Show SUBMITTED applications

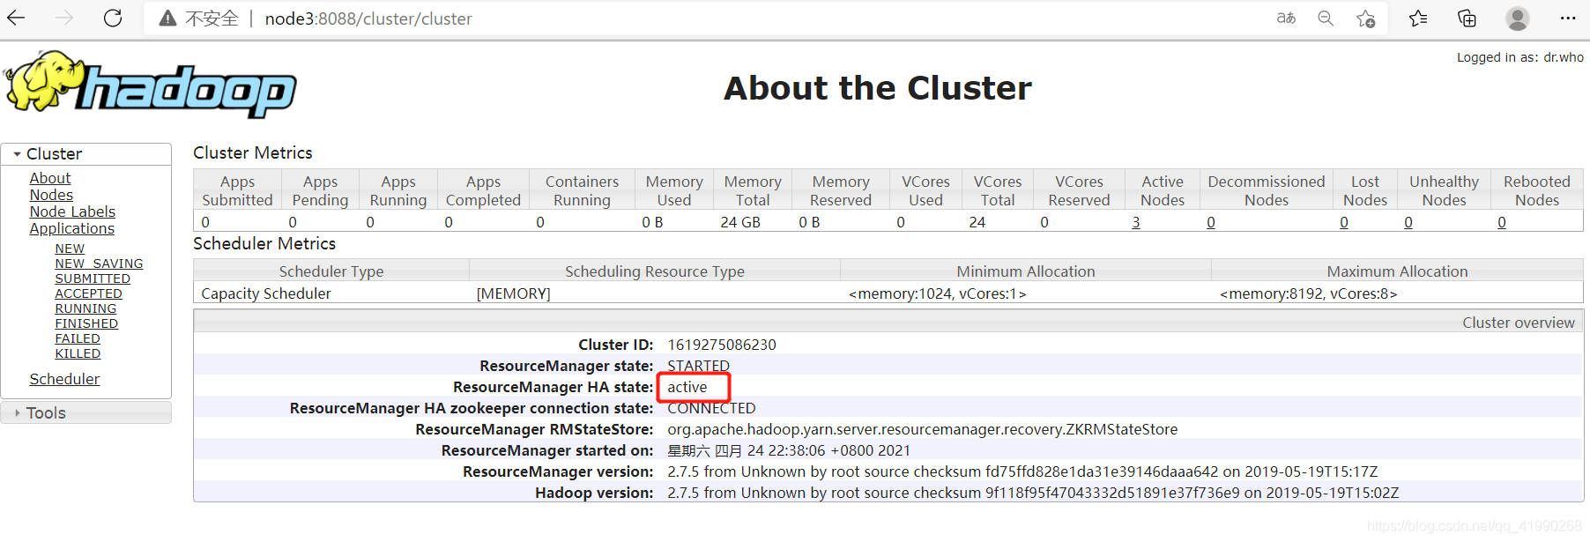point(93,278)
